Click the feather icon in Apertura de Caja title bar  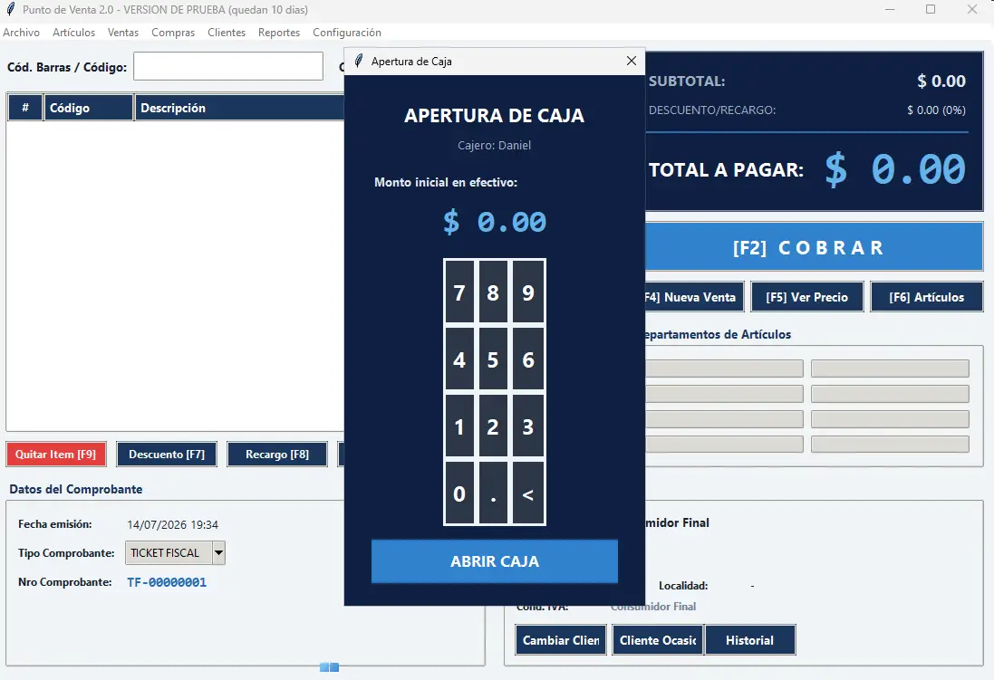359,61
